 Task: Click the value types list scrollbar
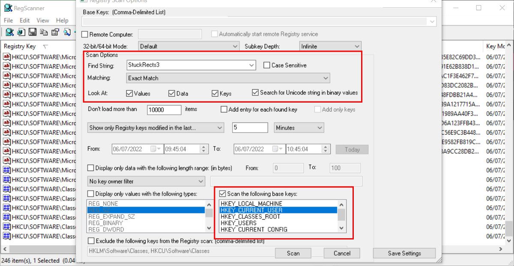pos(209,216)
